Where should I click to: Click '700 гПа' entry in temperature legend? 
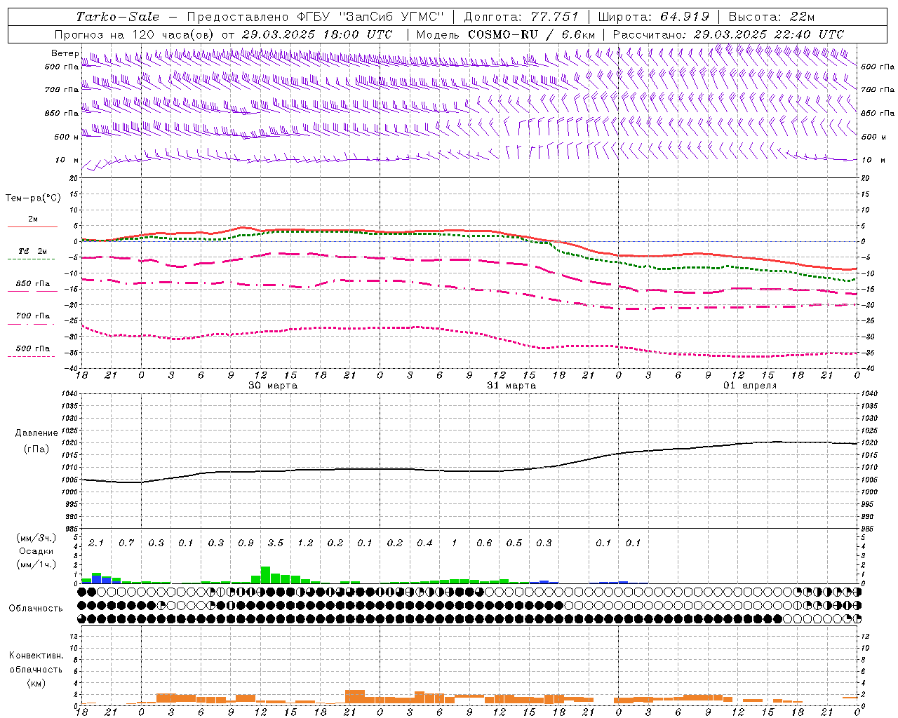click(x=33, y=316)
